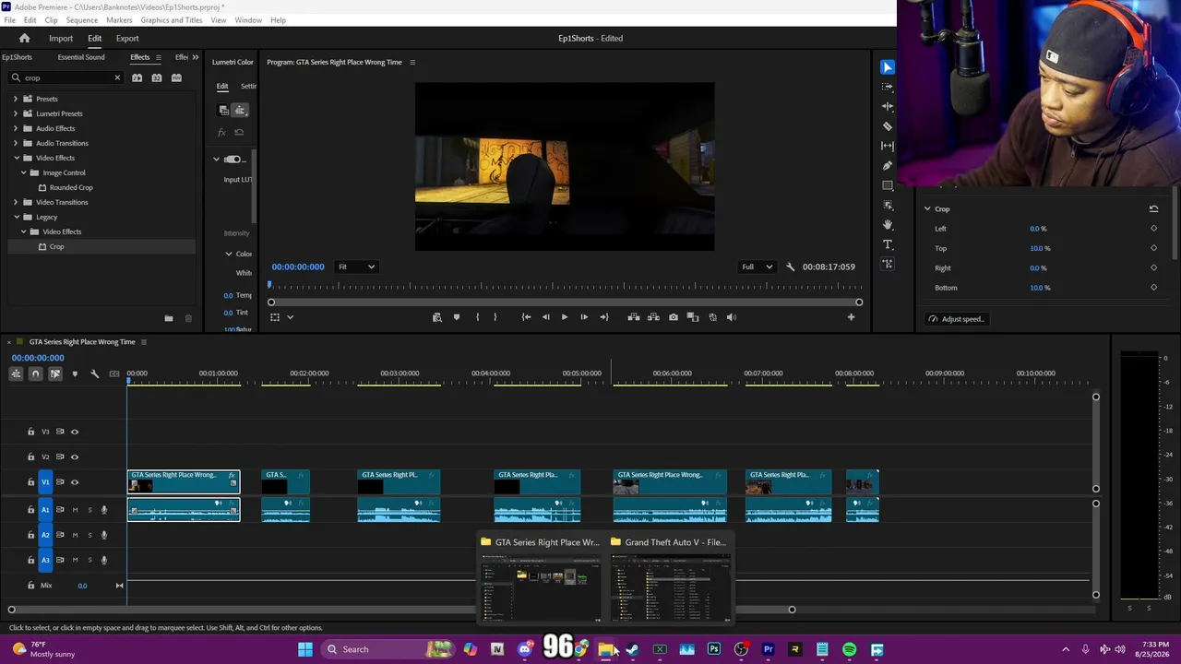The height and width of the screenshot is (664, 1181).
Task: Select the Selection tool in the tools panel
Action: pos(888,67)
